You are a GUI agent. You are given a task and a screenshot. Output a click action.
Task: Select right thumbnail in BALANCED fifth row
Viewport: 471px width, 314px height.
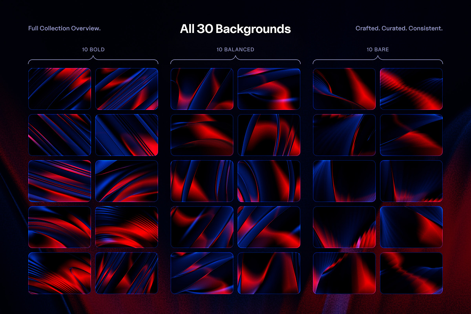(269, 273)
